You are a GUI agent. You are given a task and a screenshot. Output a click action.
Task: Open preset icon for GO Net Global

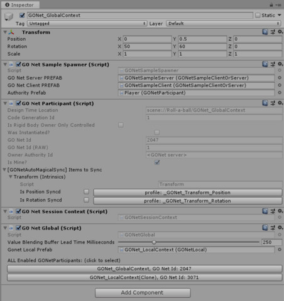tap(273, 228)
